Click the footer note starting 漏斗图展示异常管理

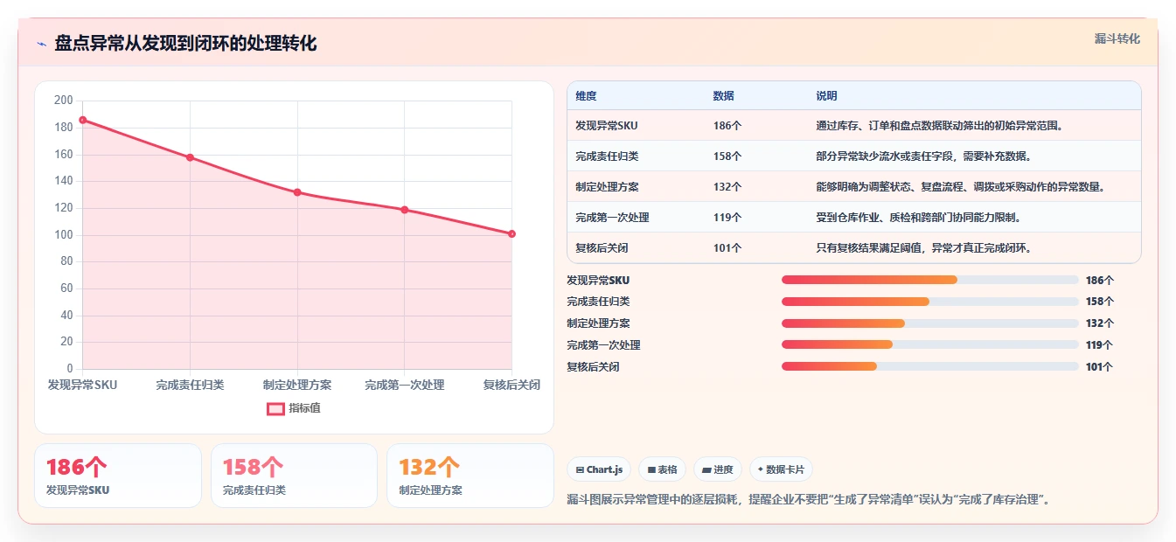808,500
